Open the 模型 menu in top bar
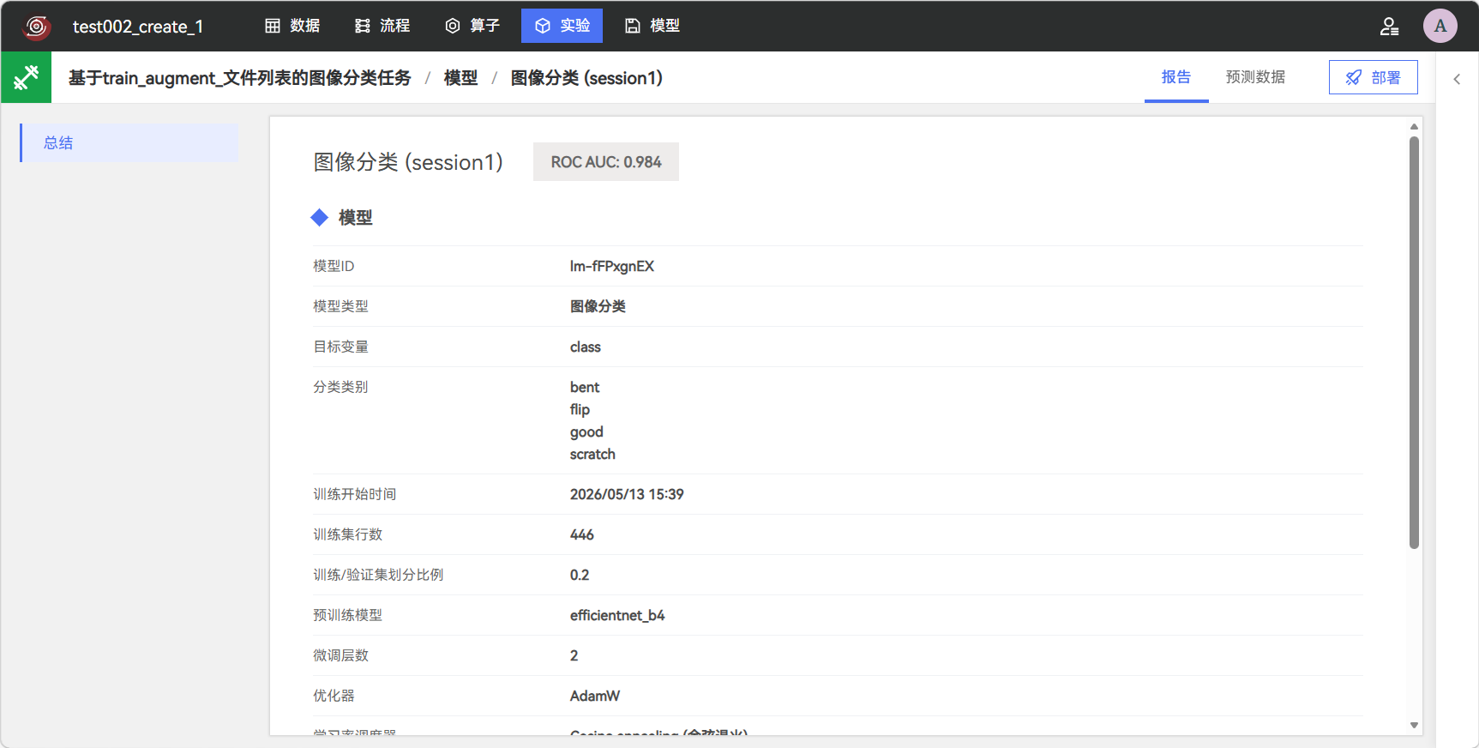Screen dimensions: 1479x748 652,26
